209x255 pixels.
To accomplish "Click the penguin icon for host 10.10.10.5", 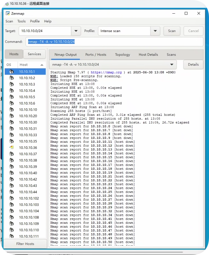I will (11, 97).
